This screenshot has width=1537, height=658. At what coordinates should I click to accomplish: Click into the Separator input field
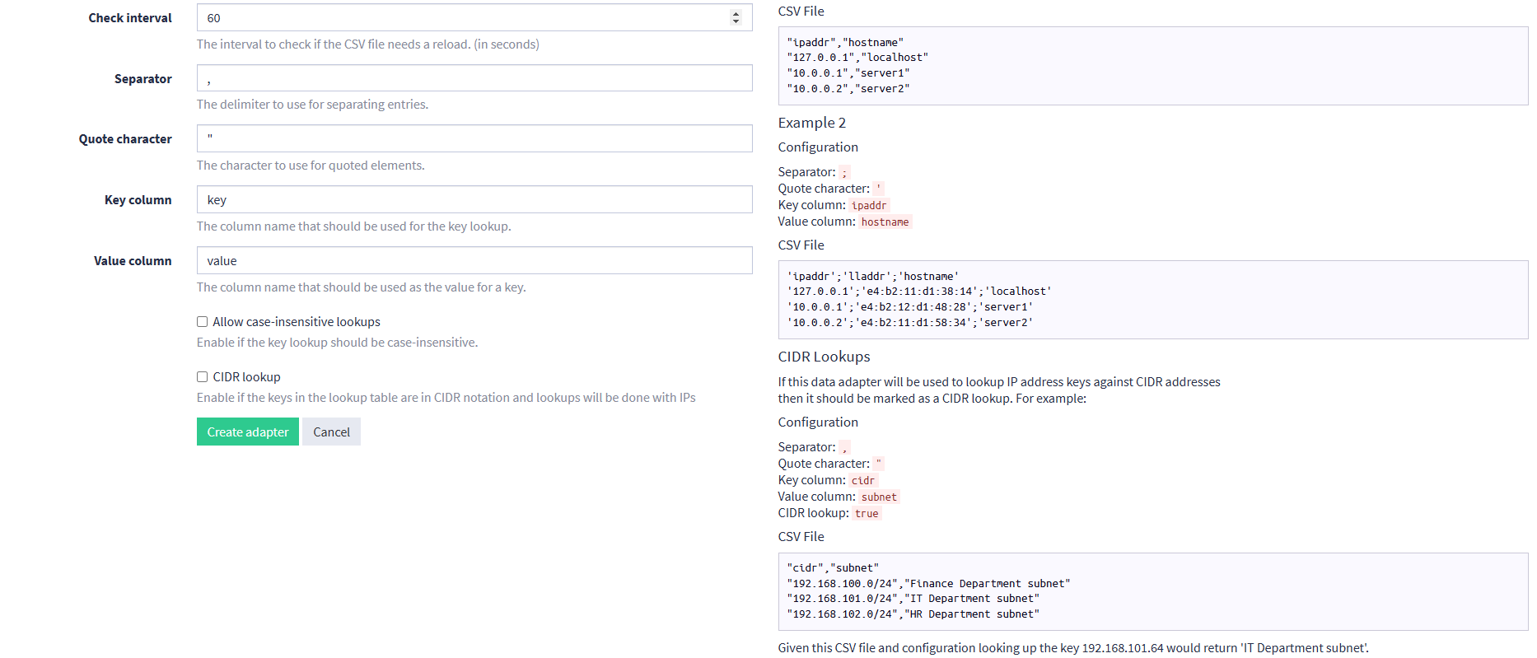click(x=474, y=78)
